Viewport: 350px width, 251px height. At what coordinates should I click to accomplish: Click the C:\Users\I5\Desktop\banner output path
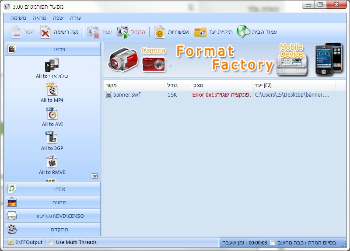[292, 95]
